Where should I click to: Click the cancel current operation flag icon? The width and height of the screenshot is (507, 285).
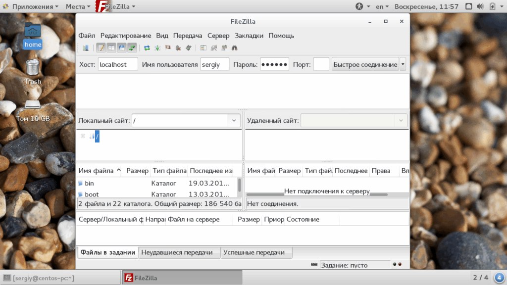pos(168,48)
